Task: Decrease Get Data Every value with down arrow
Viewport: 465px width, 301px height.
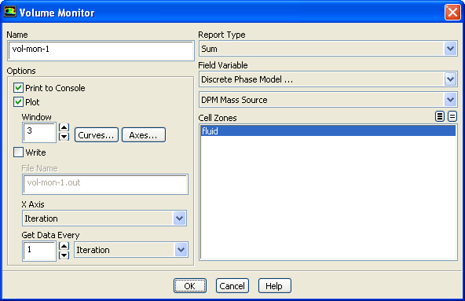Action: click(x=64, y=255)
